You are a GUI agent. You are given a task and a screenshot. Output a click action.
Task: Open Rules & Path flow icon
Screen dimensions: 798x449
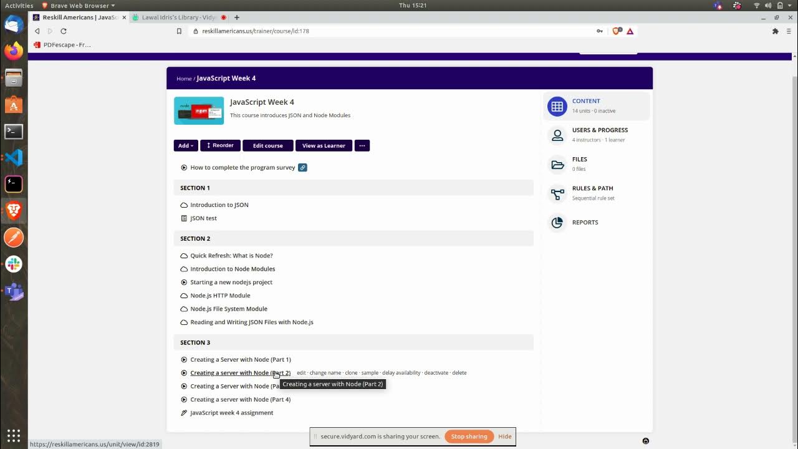557,193
